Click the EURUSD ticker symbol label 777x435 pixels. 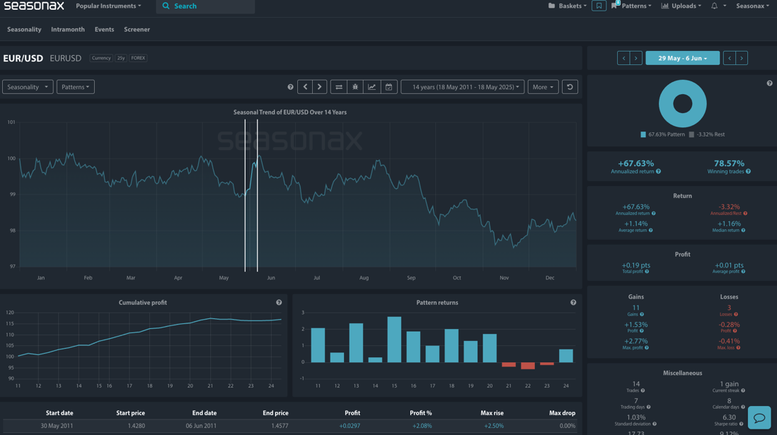point(65,58)
